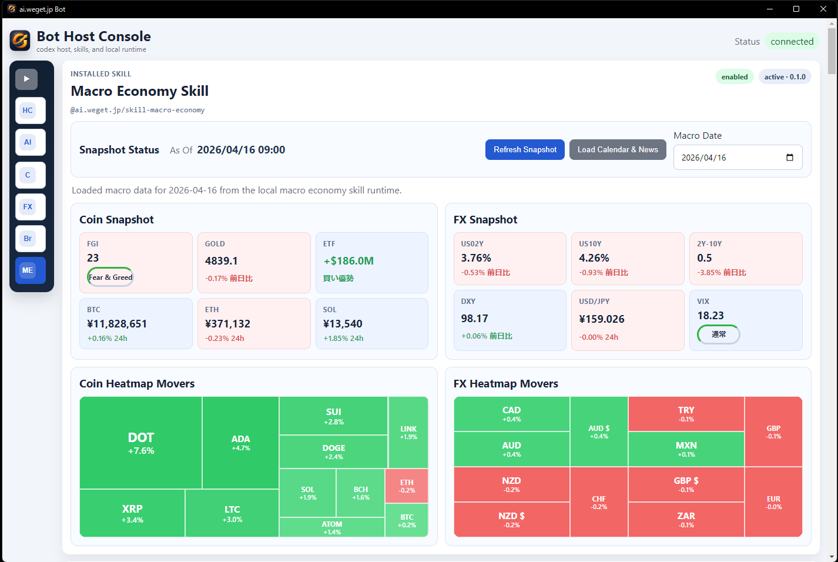
Task: Click the DOGE +2.4% heatmap tile
Action: click(334, 452)
